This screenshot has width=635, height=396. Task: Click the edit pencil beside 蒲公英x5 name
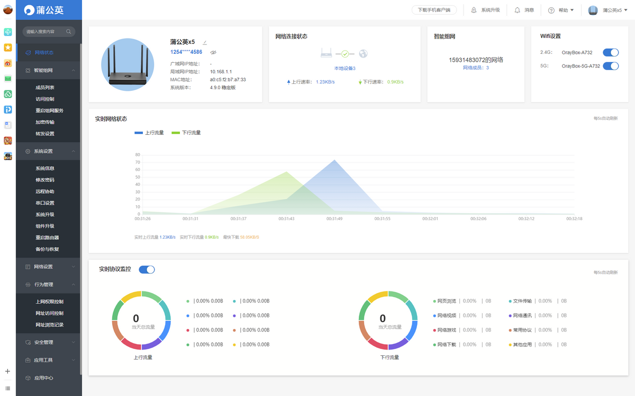tap(205, 42)
